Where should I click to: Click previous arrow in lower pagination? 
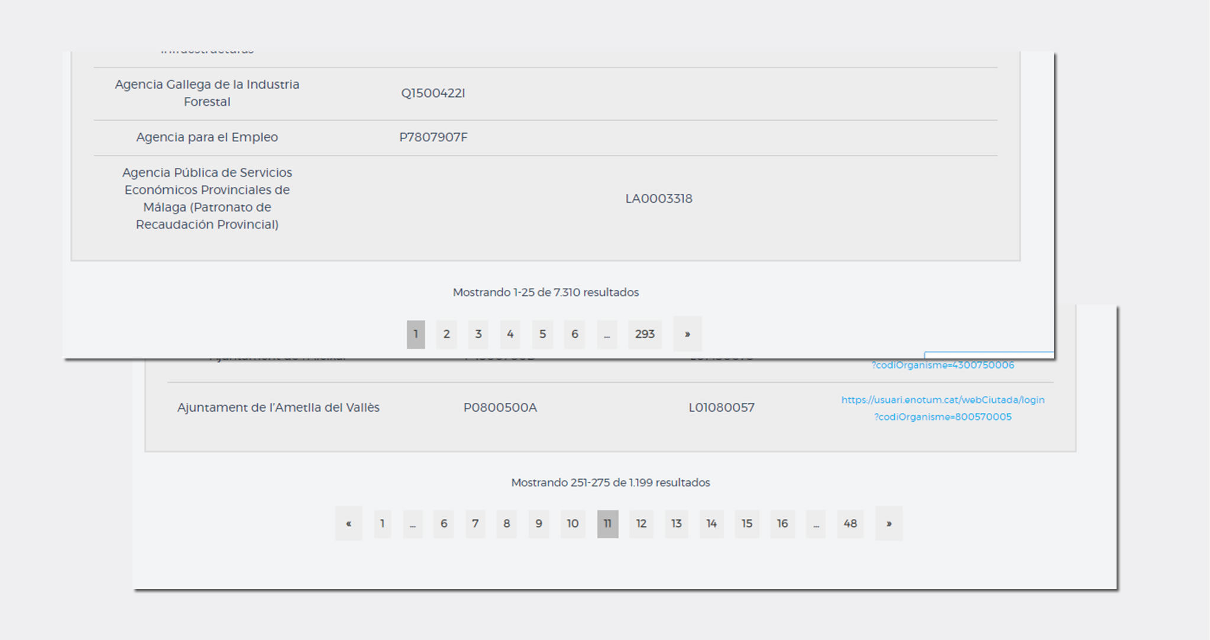(x=349, y=523)
